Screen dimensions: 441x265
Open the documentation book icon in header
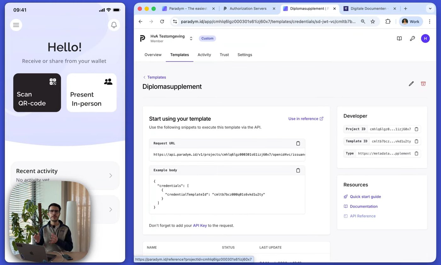point(399,38)
